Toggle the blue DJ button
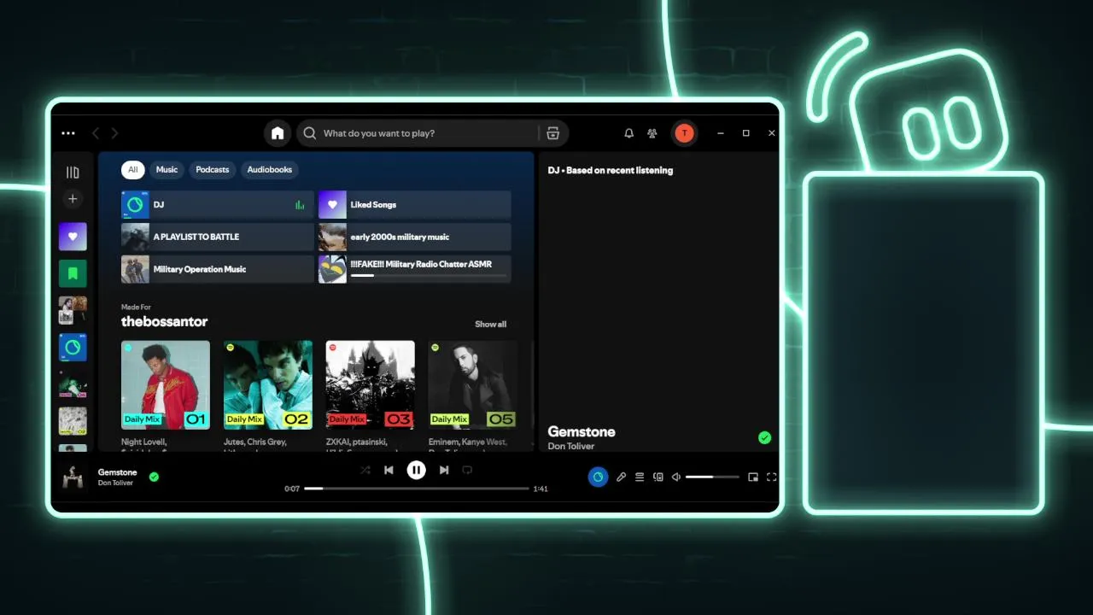1093x615 pixels. [x=598, y=477]
